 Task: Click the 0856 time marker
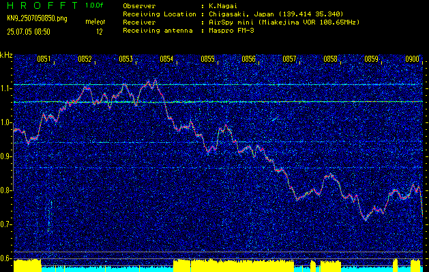click(248, 58)
